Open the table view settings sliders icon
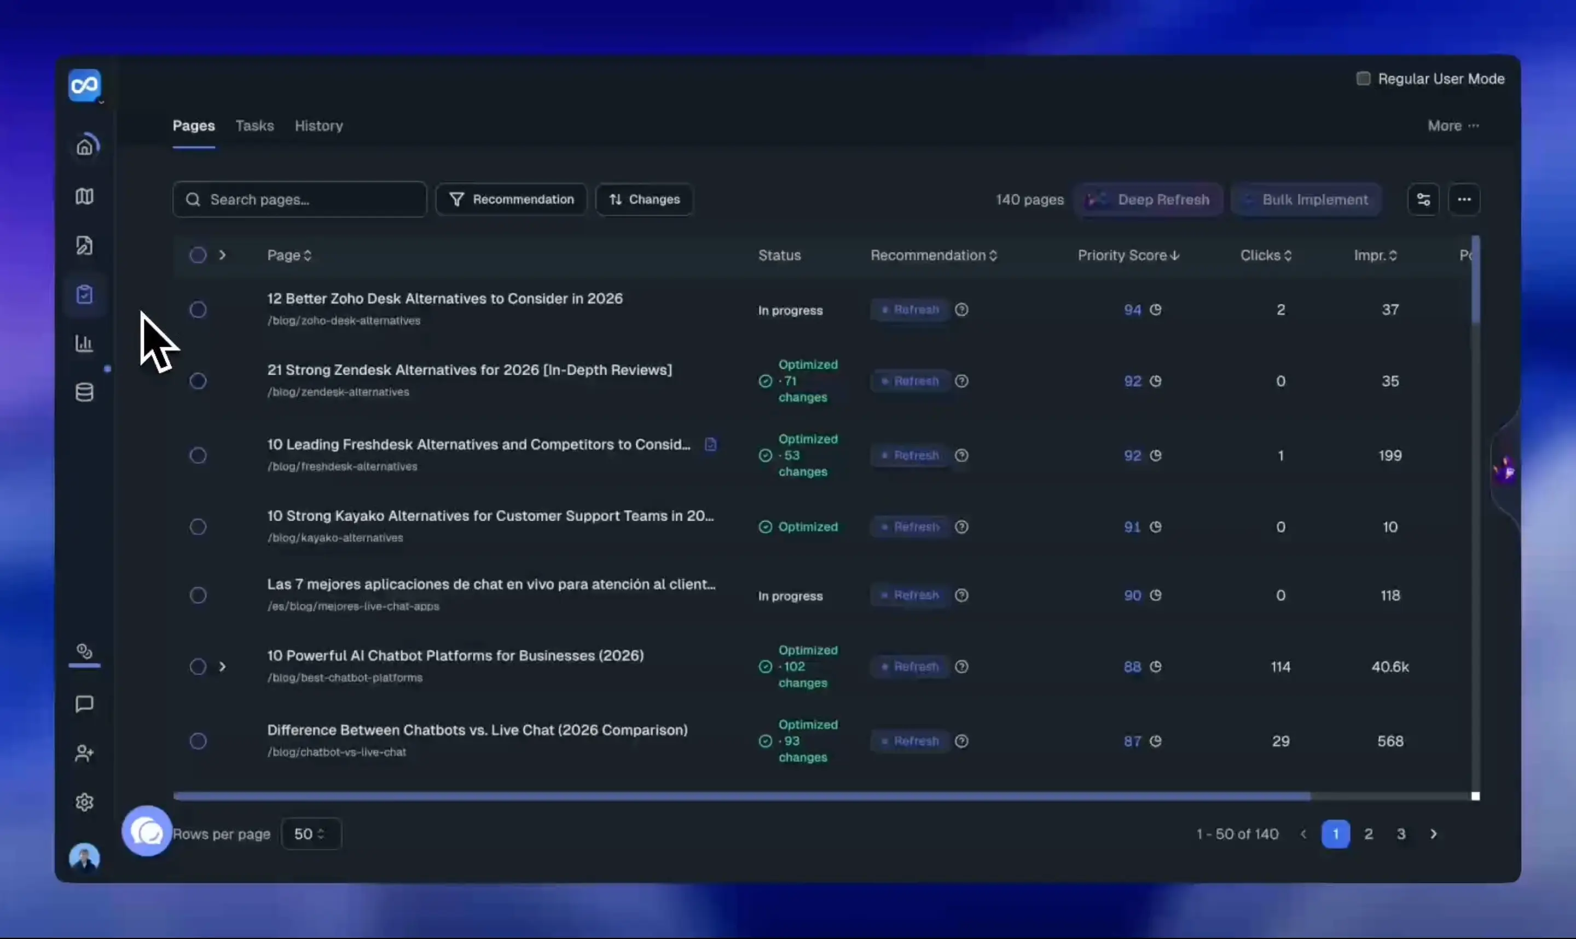This screenshot has width=1576, height=939. [x=1423, y=199]
